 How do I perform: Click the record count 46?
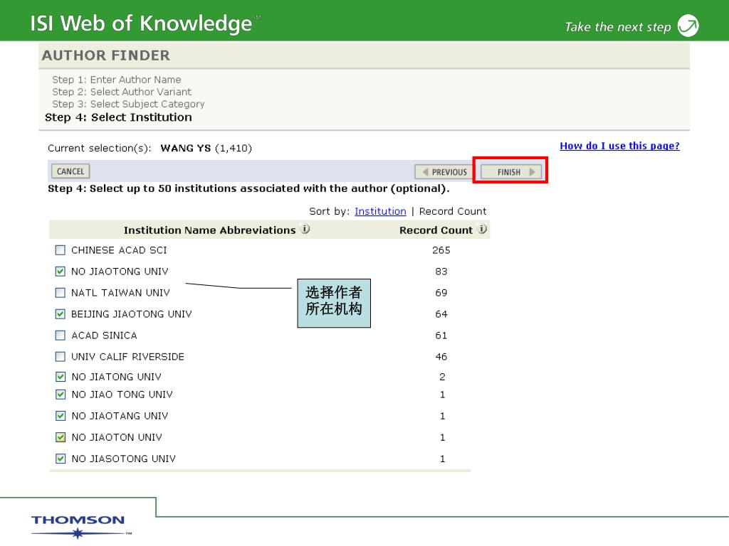(441, 357)
